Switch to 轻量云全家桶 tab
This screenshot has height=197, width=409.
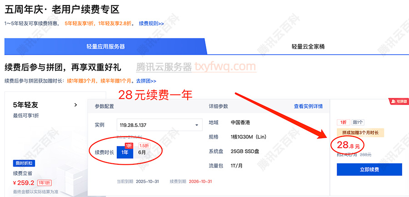tap(308, 47)
